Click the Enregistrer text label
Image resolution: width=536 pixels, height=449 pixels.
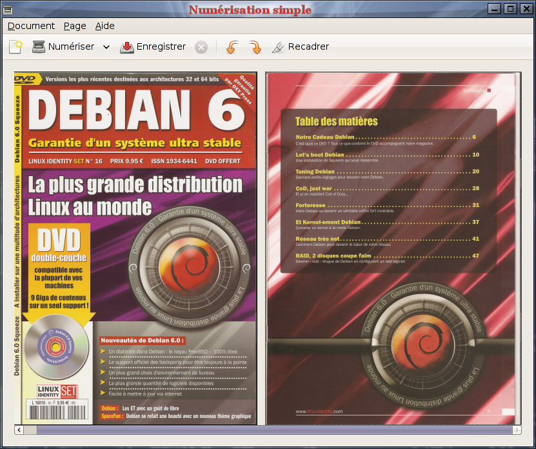tap(161, 47)
